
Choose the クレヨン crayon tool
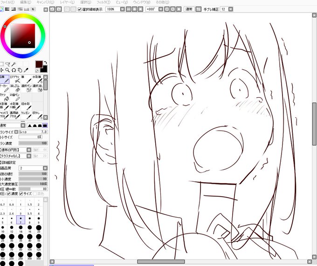26,115
